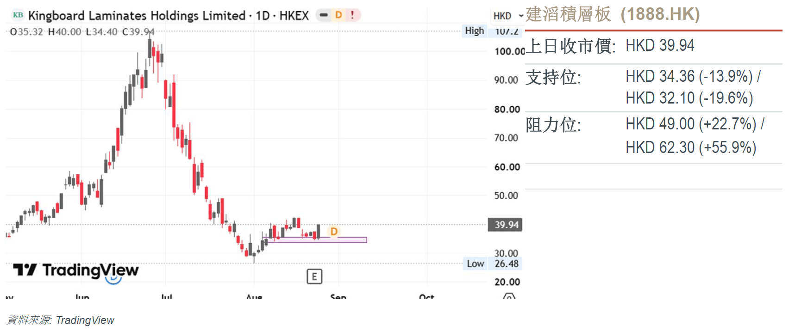Viewport: 795px width, 336px height.
Task: Open the HKD currency dropdown
Action: pos(508,16)
